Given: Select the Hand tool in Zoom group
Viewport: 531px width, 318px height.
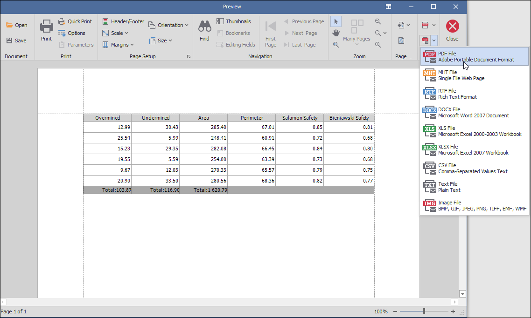Looking at the screenshot, I should pos(335,33).
